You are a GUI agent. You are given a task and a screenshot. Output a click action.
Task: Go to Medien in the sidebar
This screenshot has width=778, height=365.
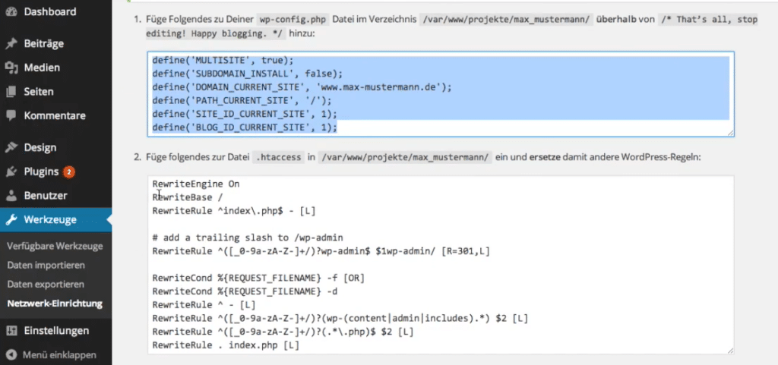point(42,68)
